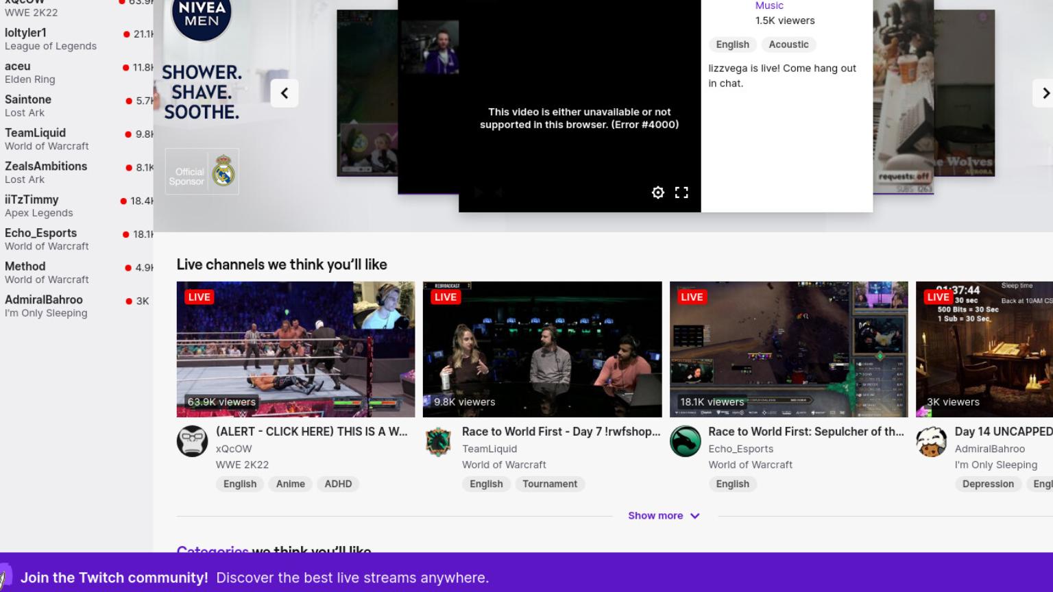Screen dimensions: 1053x592
Task: Open 'Race to World First - Day 7' title
Action: 561,432
